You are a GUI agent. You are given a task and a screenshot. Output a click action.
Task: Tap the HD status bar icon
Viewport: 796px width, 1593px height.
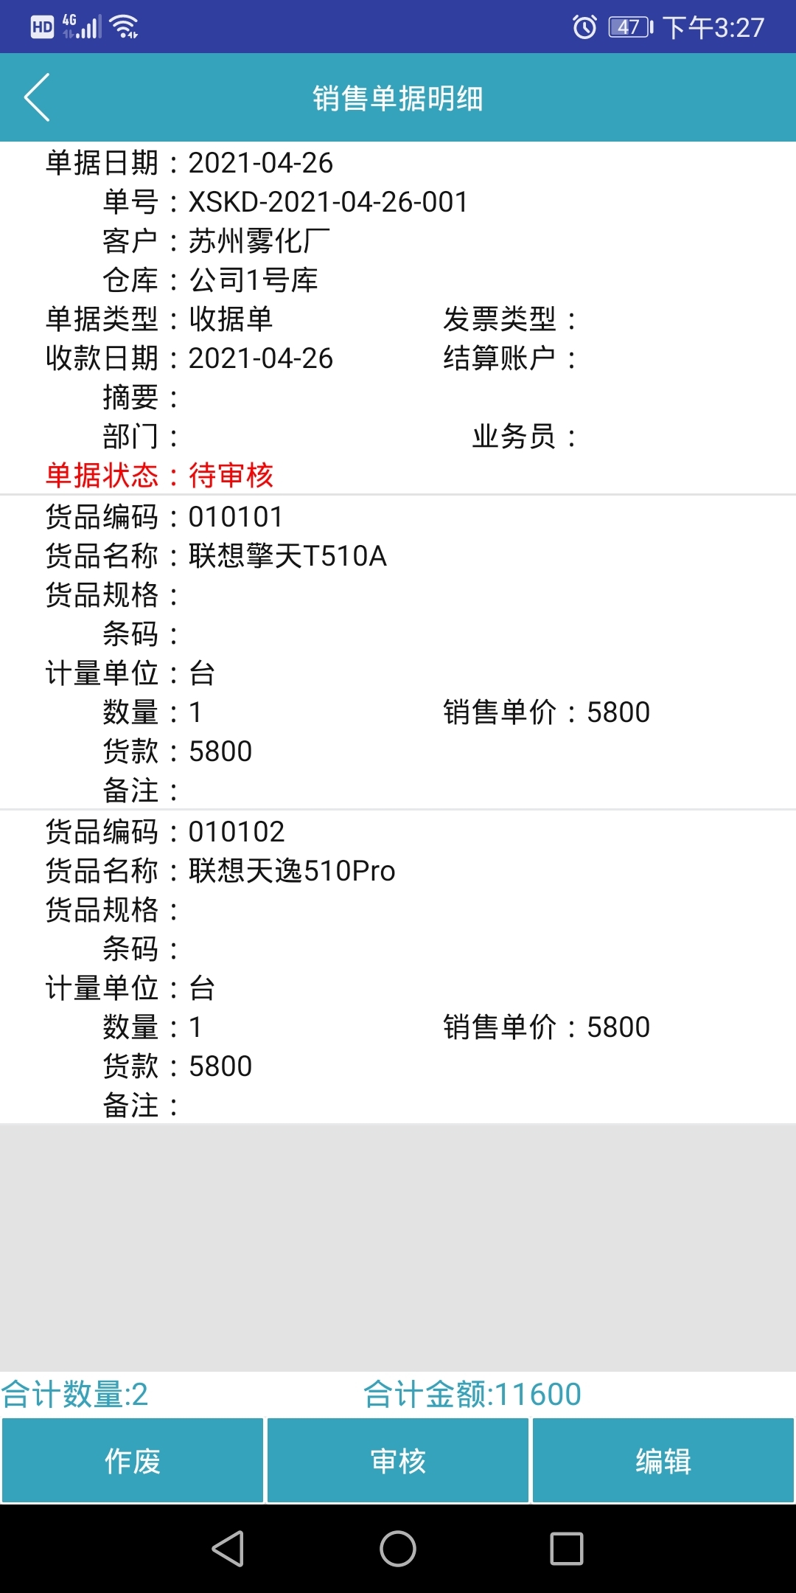[x=42, y=27]
